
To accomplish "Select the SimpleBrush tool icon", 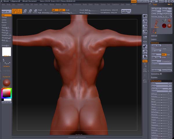I will (164, 20).
